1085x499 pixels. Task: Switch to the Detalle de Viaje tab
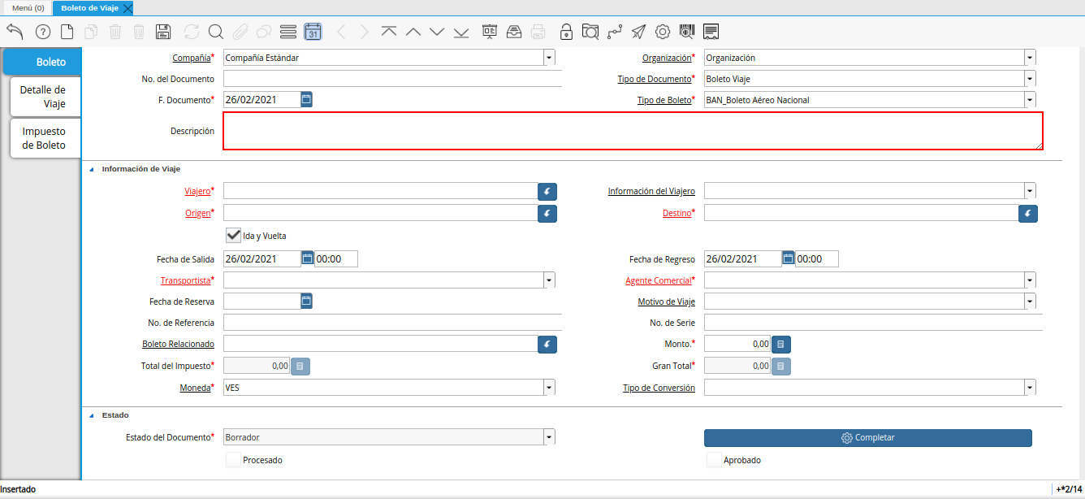[42, 97]
